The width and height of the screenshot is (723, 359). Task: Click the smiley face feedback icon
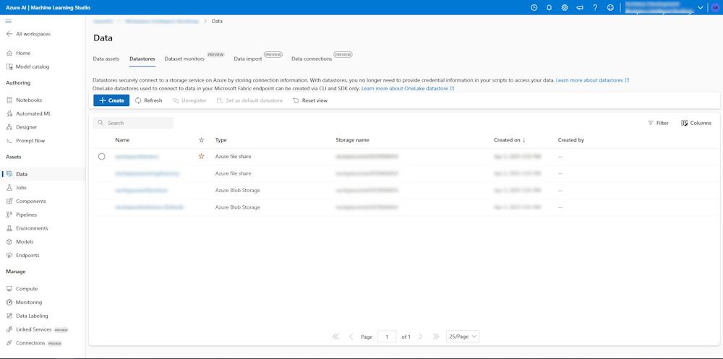tap(610, 7)
